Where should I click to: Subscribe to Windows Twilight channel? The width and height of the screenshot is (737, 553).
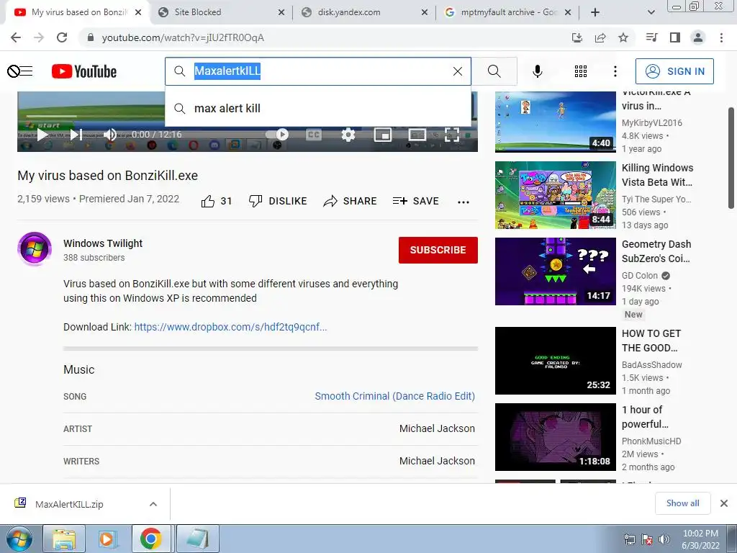[438, 250]
